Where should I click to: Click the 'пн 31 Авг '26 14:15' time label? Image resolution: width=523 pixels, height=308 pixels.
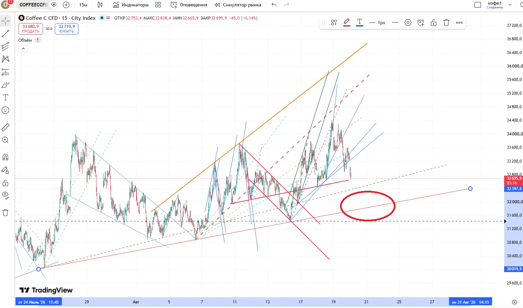click(470, 302)
